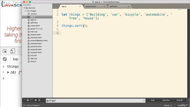This screenshot has height=107, width=190.
Task: Click the file icon beside events.html
Action: tap(28, 26)
